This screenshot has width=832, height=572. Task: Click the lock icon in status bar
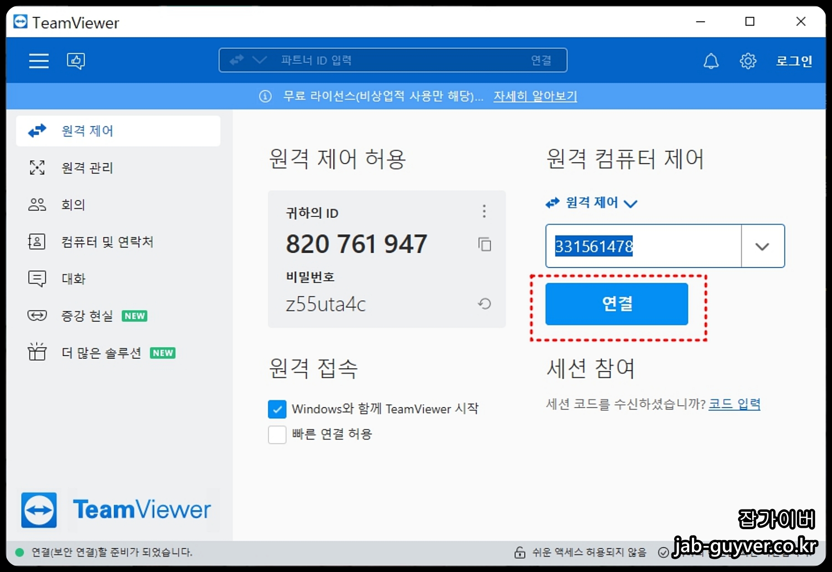(x=520, y=552)
